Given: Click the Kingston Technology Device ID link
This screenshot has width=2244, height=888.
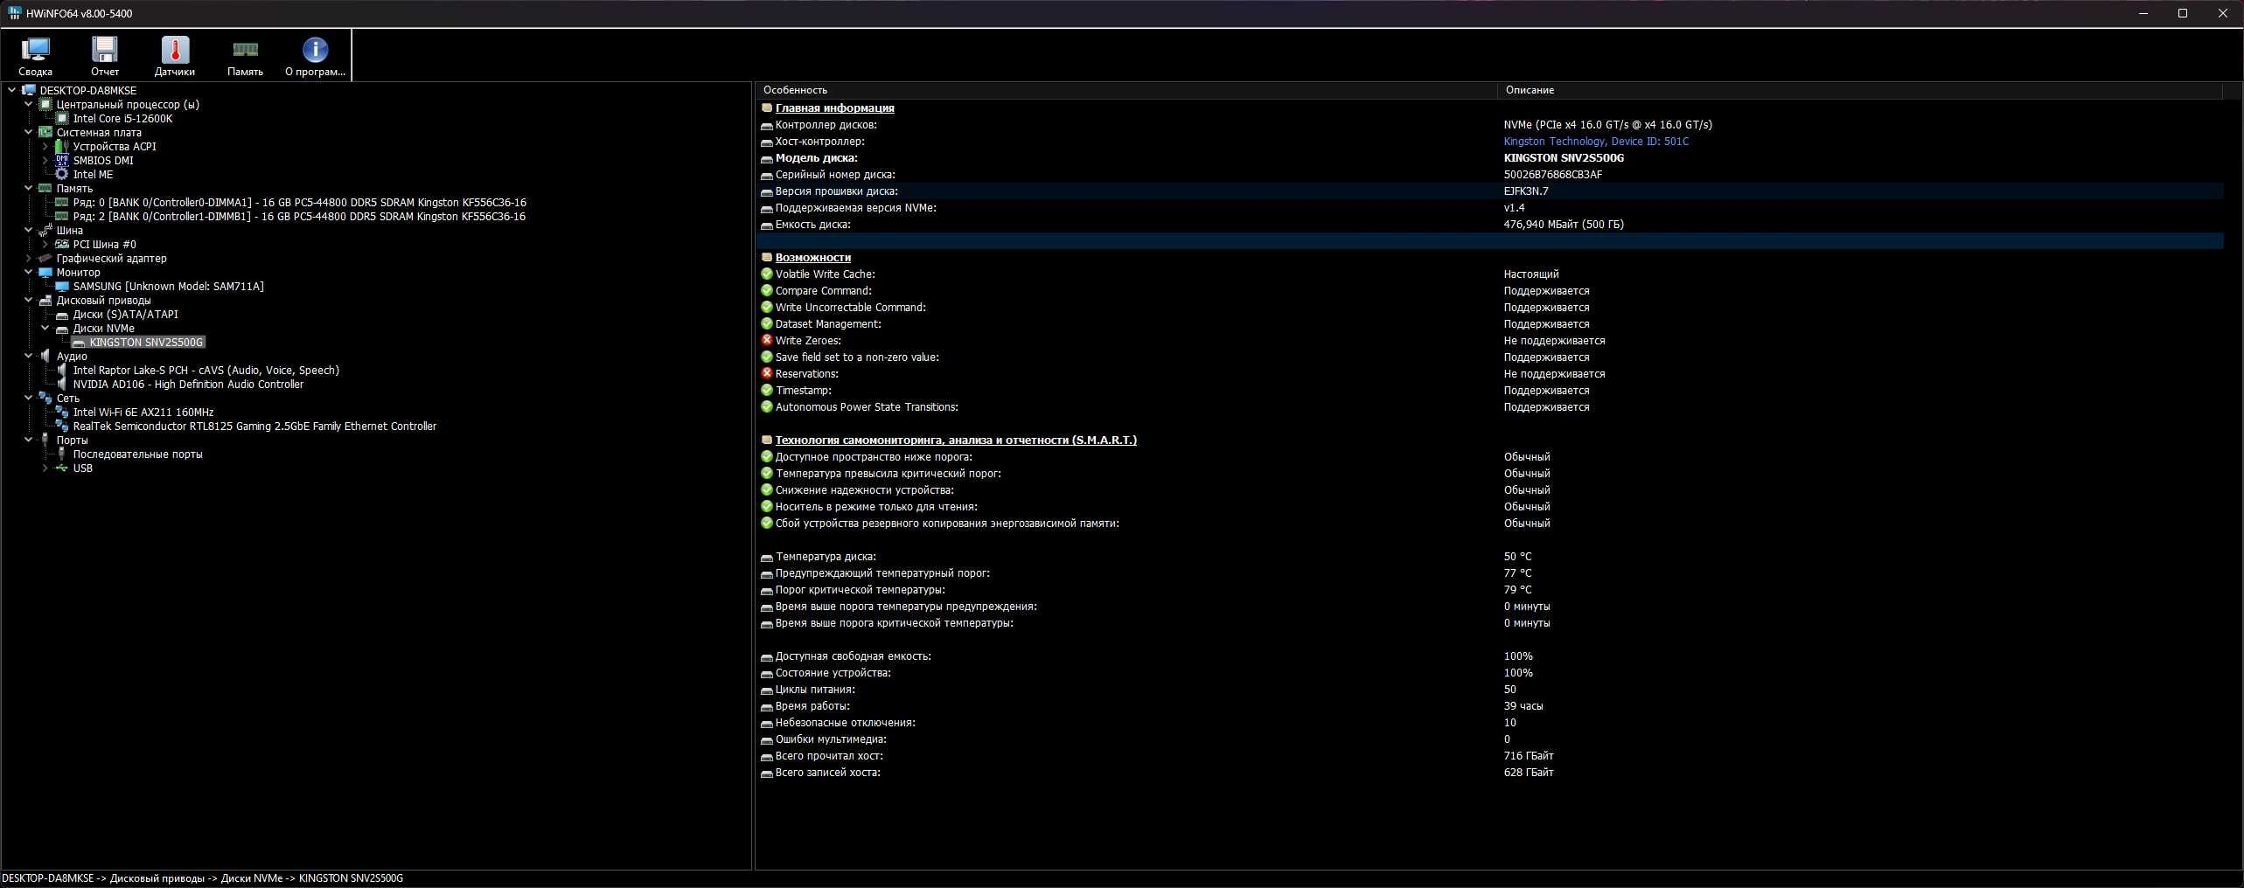Looking at the screenshot, I should pyautogui.click(x=1596, y=141).
